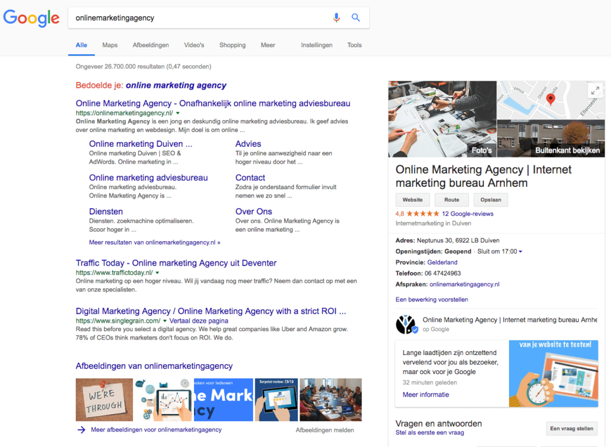This screenshot has height=447, width=611.
Task: Open the Video's tab
Action: point(193,45)
